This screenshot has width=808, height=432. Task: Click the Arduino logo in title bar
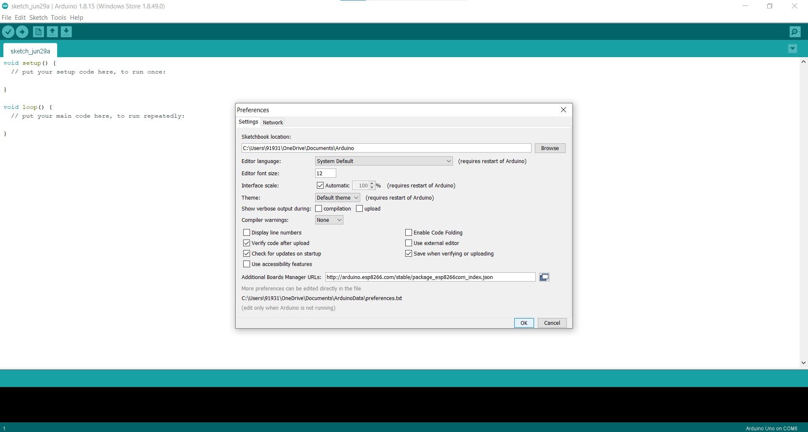(x=5, y=6)
